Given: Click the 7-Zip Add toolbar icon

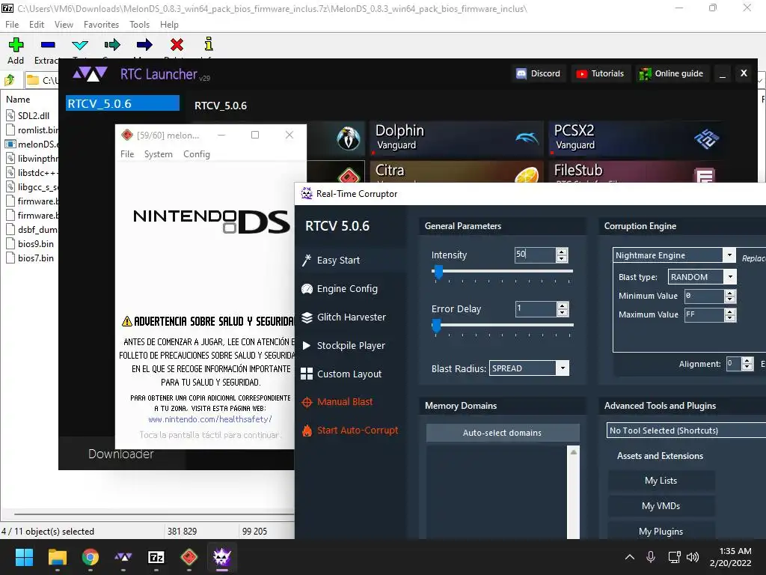Looking at the screenshot, I should [16, 45].
